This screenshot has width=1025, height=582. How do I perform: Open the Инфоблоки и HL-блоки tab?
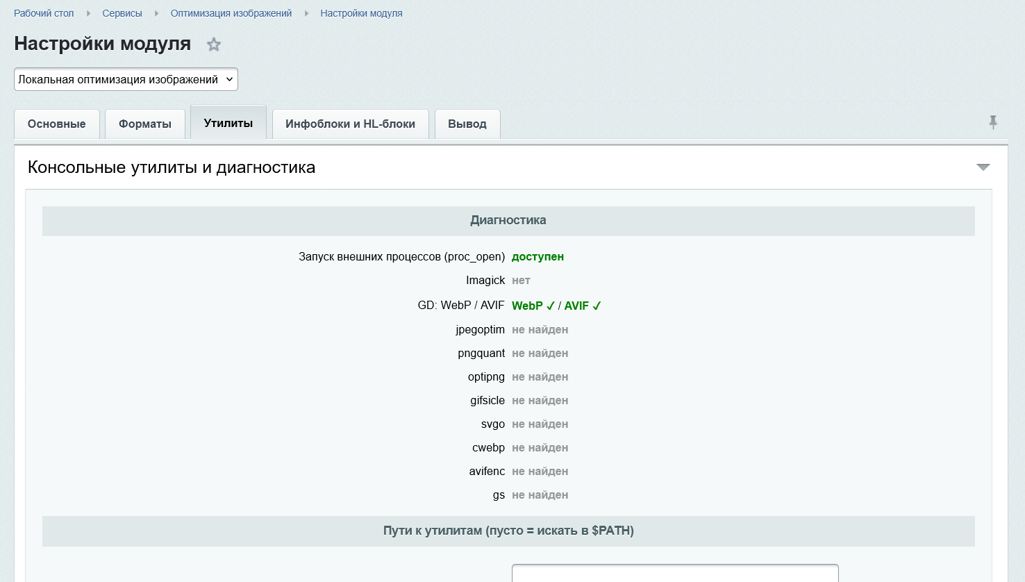coord(350,124)
